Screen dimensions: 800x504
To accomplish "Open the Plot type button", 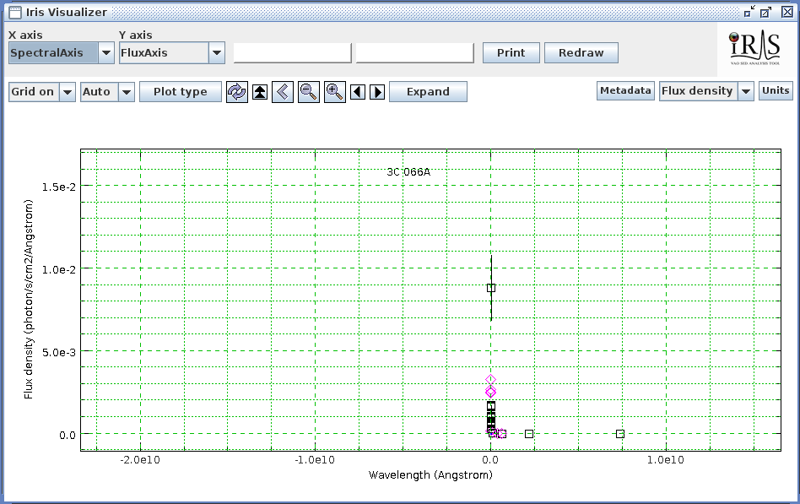I will [x=181, y=92].
